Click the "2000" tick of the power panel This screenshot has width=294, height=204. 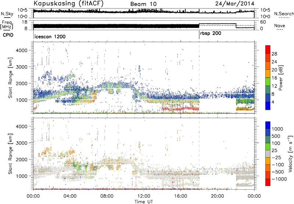coord(22,83)
